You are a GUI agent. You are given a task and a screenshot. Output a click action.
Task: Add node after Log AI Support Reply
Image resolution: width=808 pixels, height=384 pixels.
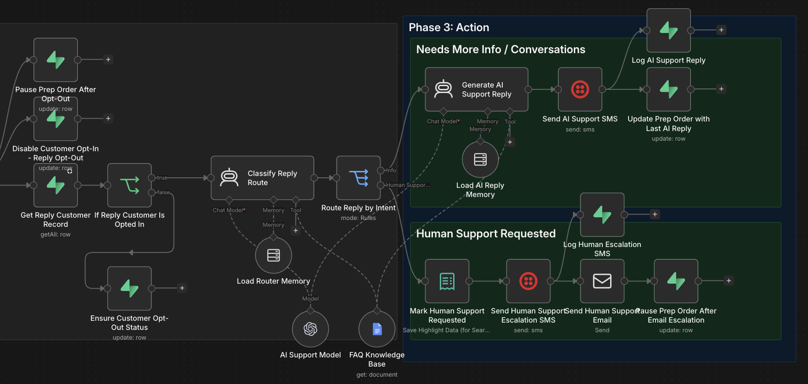pos(721,30)
